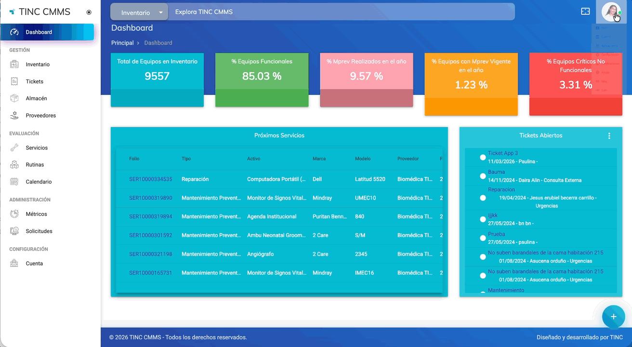Click the Explora TINC CMMS search field
The height and width of the screenshot is (347, 632).
click(x=337, y=12)
